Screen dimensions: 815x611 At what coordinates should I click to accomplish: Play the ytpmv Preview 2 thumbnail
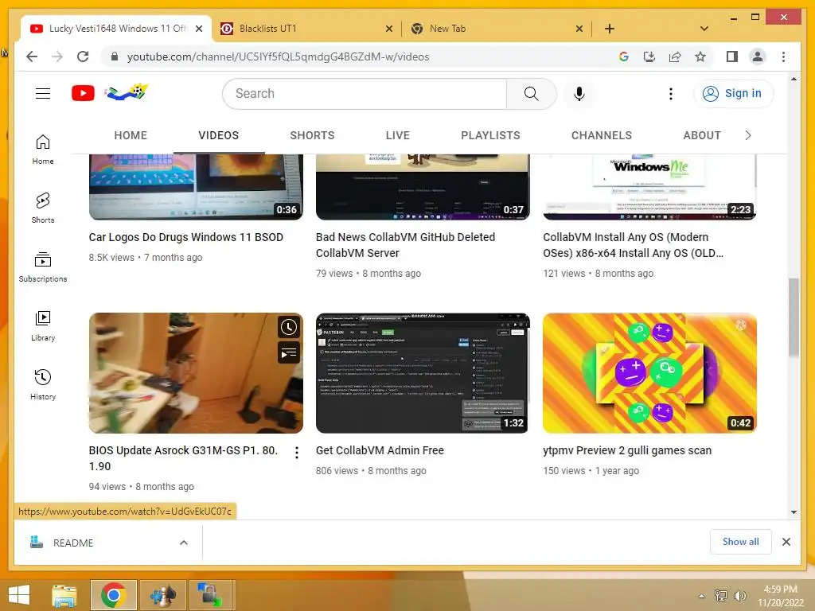coord(649,373)
